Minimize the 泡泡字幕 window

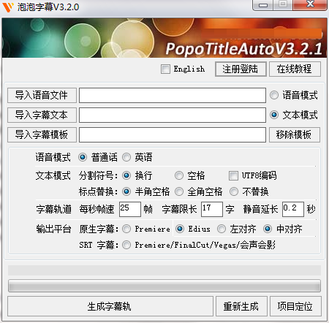coord(263,5)
